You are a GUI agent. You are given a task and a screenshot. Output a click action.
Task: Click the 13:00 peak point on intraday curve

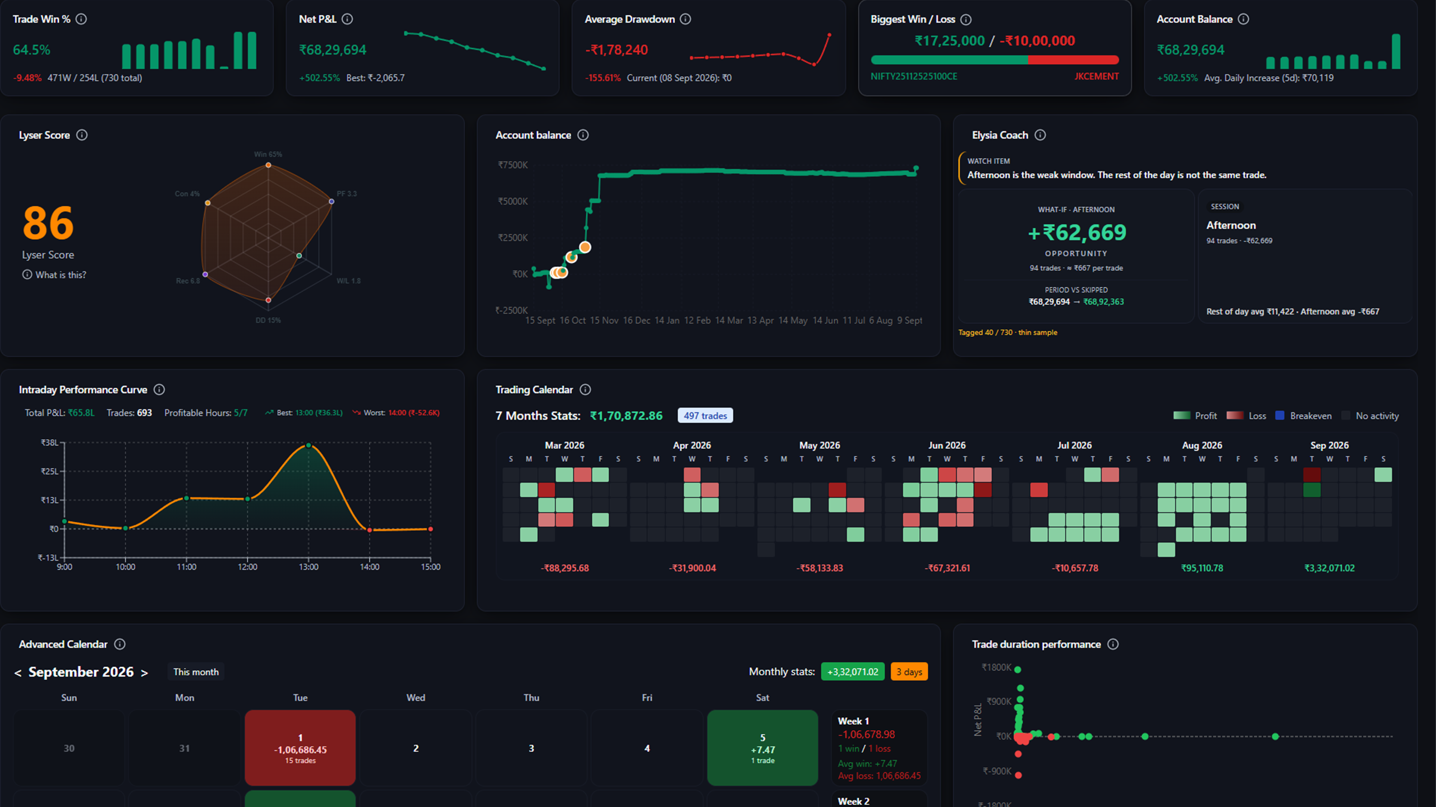[x=308, y=446]
